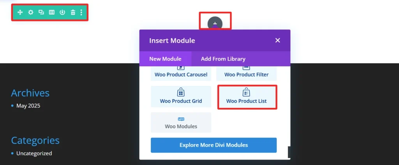
Task: Open the three-dot more options menu
Action: click(81, 12)
